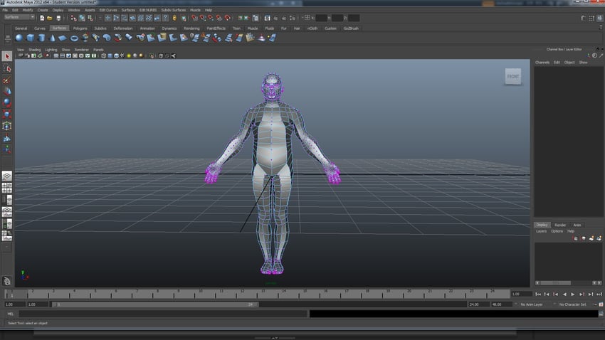Choose the Lasso select tool
The height and width of the screenshot is (340, 605).
tap(6, 68)
